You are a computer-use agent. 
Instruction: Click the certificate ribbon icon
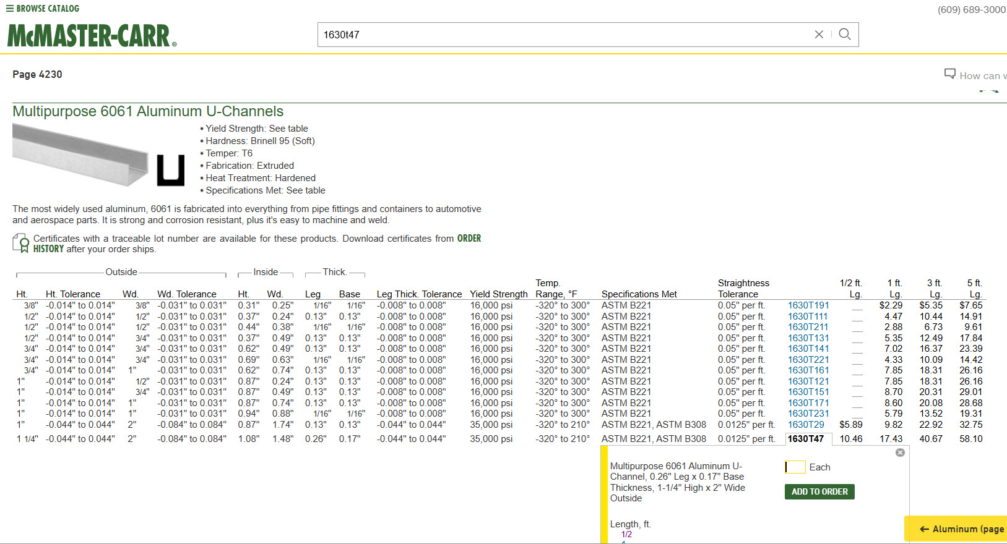(20, 243)
